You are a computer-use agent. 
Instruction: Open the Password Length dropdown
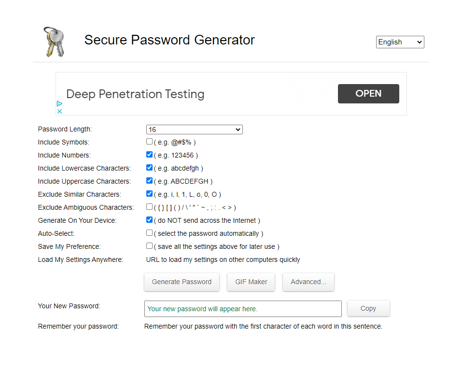(194, 130)
